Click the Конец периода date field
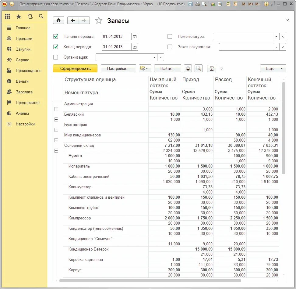Viewport: 296px width, 289px height. coord(116,47)
